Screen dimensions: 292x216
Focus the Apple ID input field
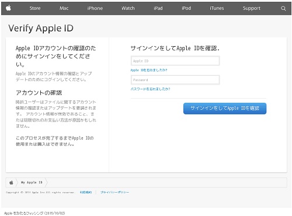175,61
